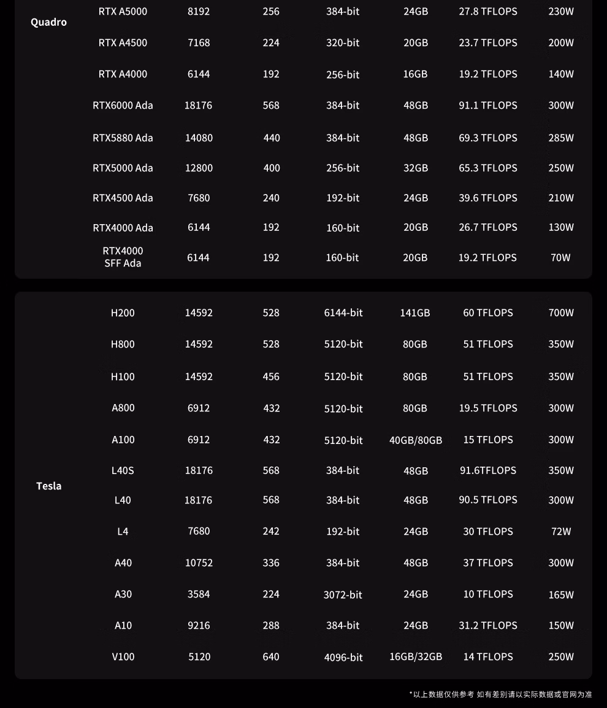Click the V100 model name
This screenshot has height=708, width=607.
coord(123,656)
